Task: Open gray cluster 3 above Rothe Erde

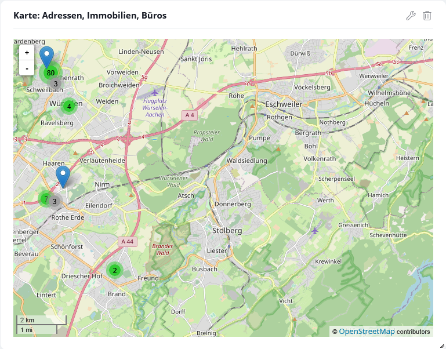Action: point(55,202)
